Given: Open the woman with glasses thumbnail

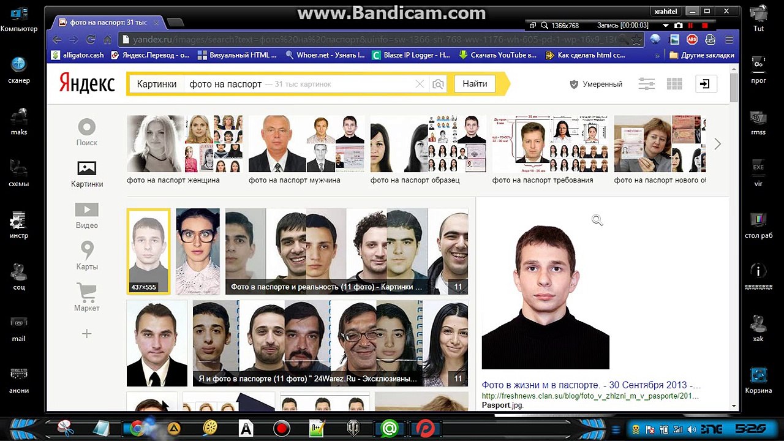Looking at the screenshot, I should pyautogui.click(x=198, y=252).
